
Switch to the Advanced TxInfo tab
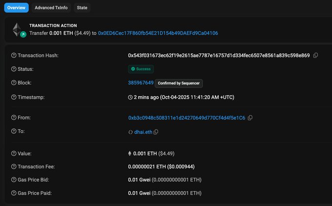point(52,8)
